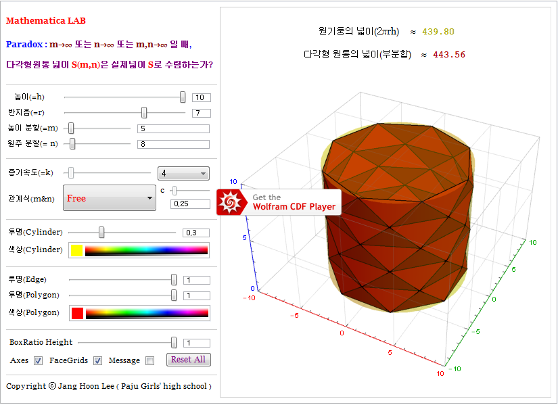The image size is (558, 405).
Task: Click the radius input field showing 7
Action: (x=202, y=113)
